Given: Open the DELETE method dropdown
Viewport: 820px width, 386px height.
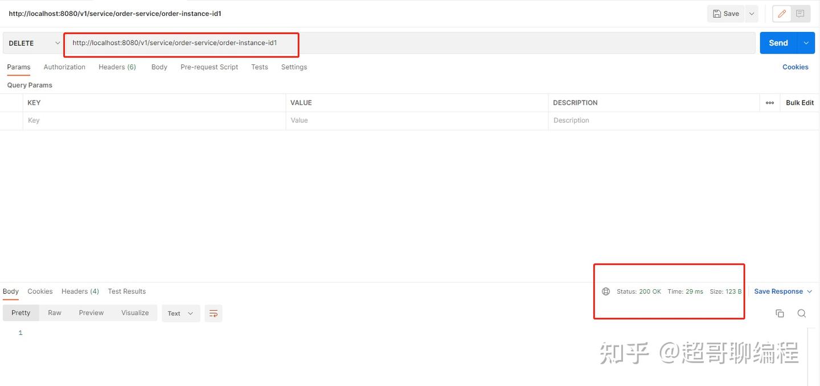Looking at the screenshot, I should (x=33, y=43).
